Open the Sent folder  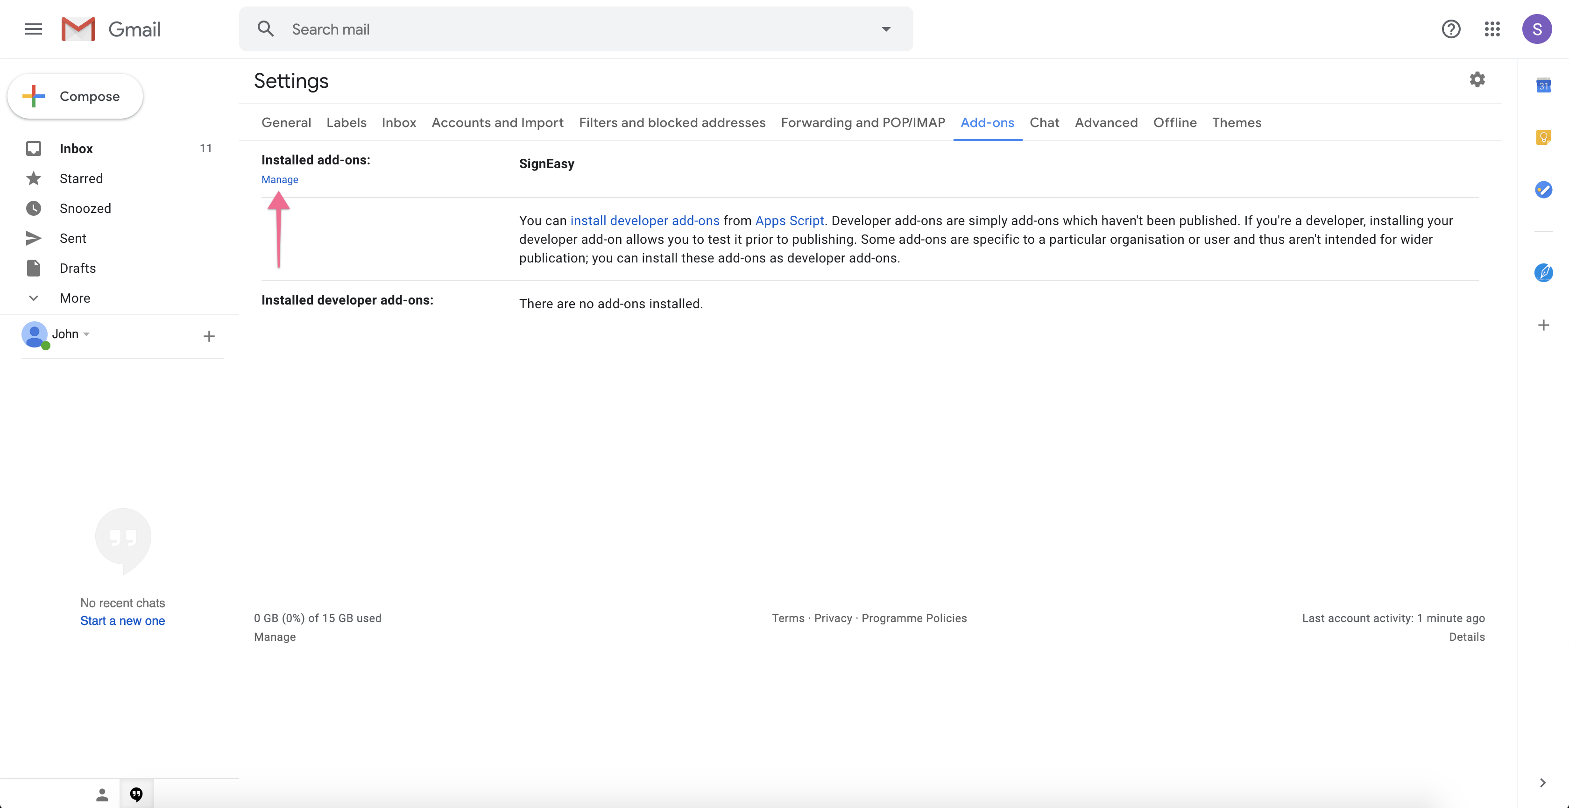click(73, 238)
